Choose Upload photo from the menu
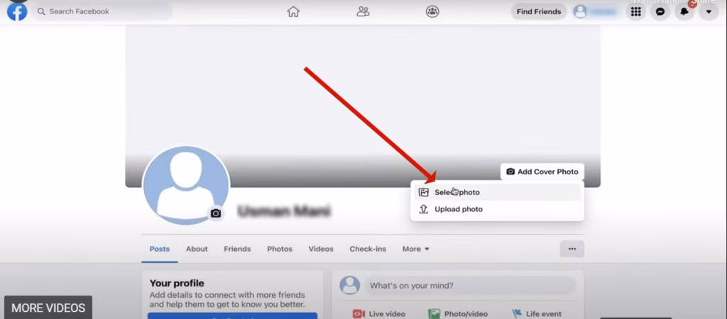Screen dimensions: 727x319 click(497, 209)
